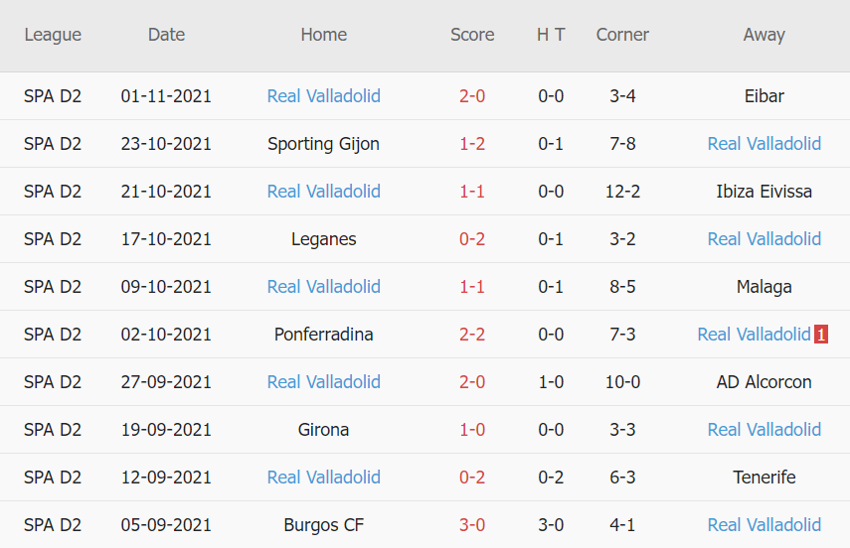Open the Girona home team entry
This screenshot has height=548, width=850.
324,430
